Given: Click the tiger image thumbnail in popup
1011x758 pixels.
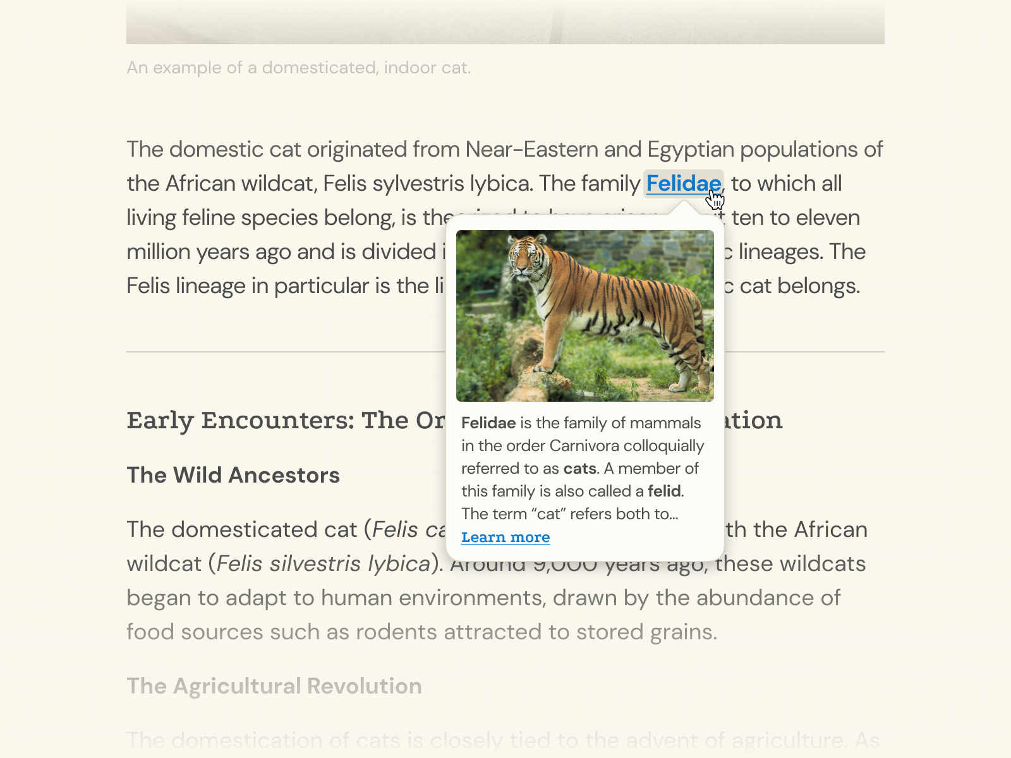Looking at the screenshot, I should [x=585, y=316].
